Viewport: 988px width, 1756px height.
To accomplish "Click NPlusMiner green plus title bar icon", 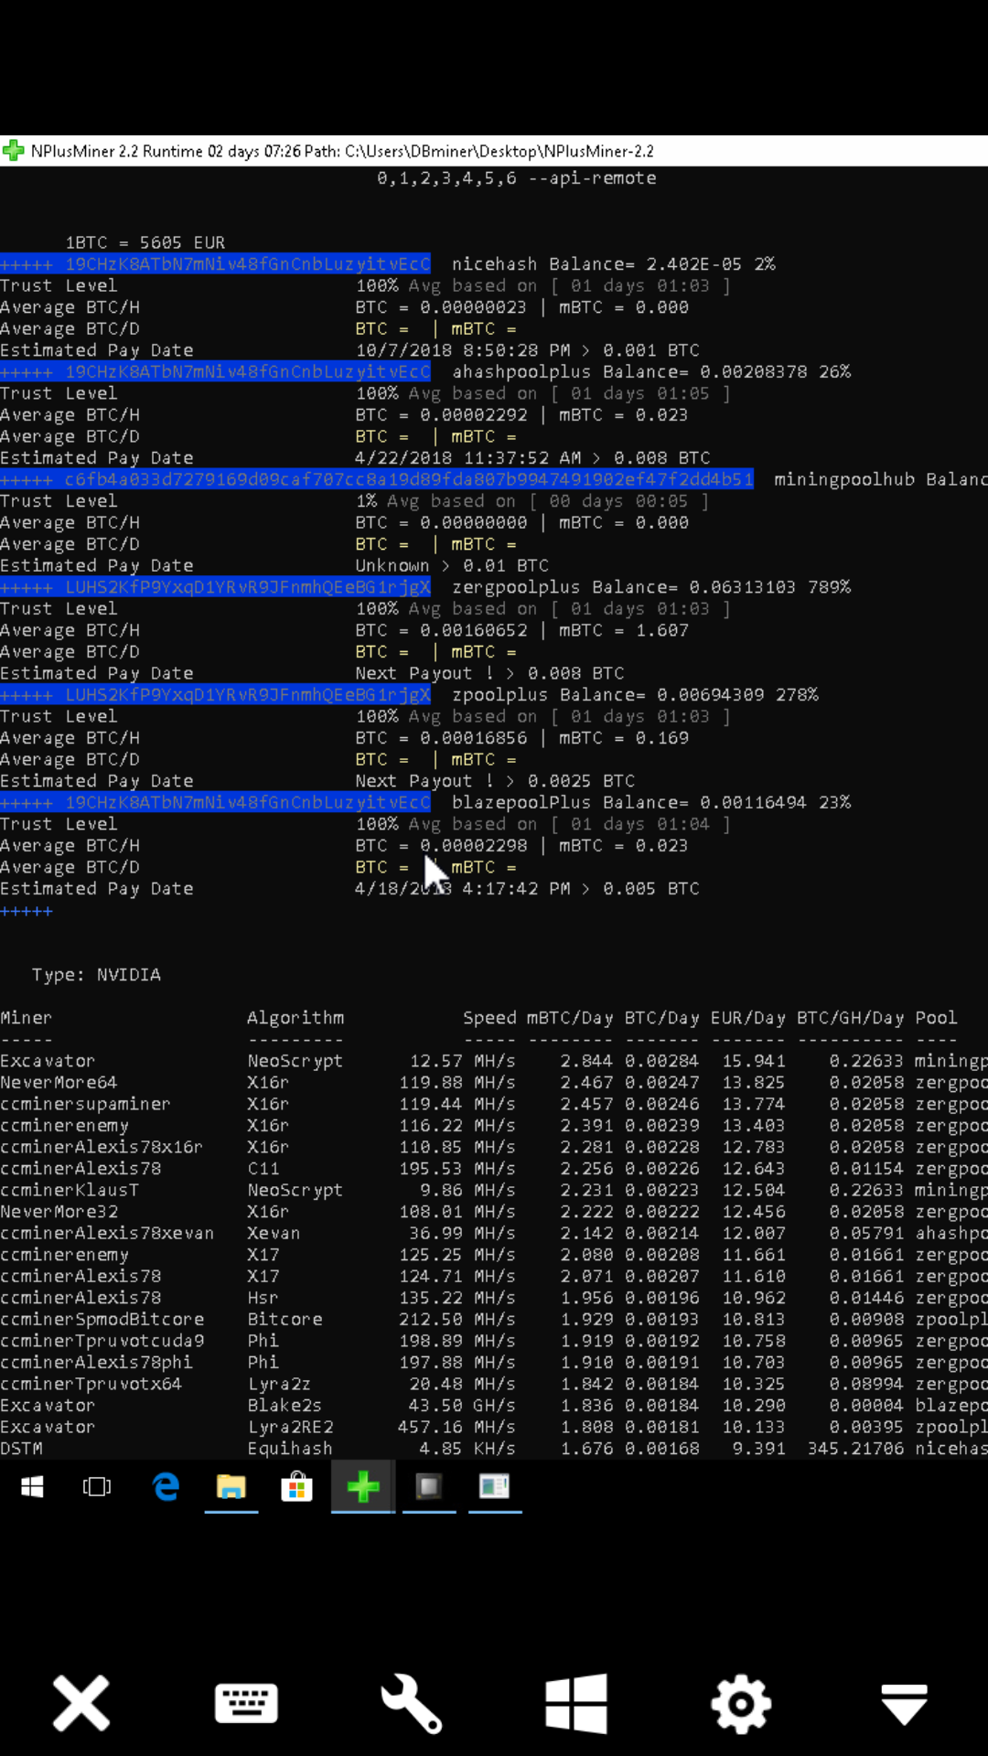I will (14, 151).
